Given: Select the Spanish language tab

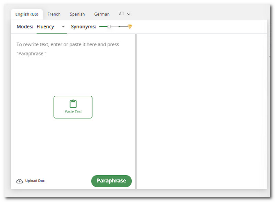Looking at the screenshot, I should pyautogui.click(x=77, y=14).
